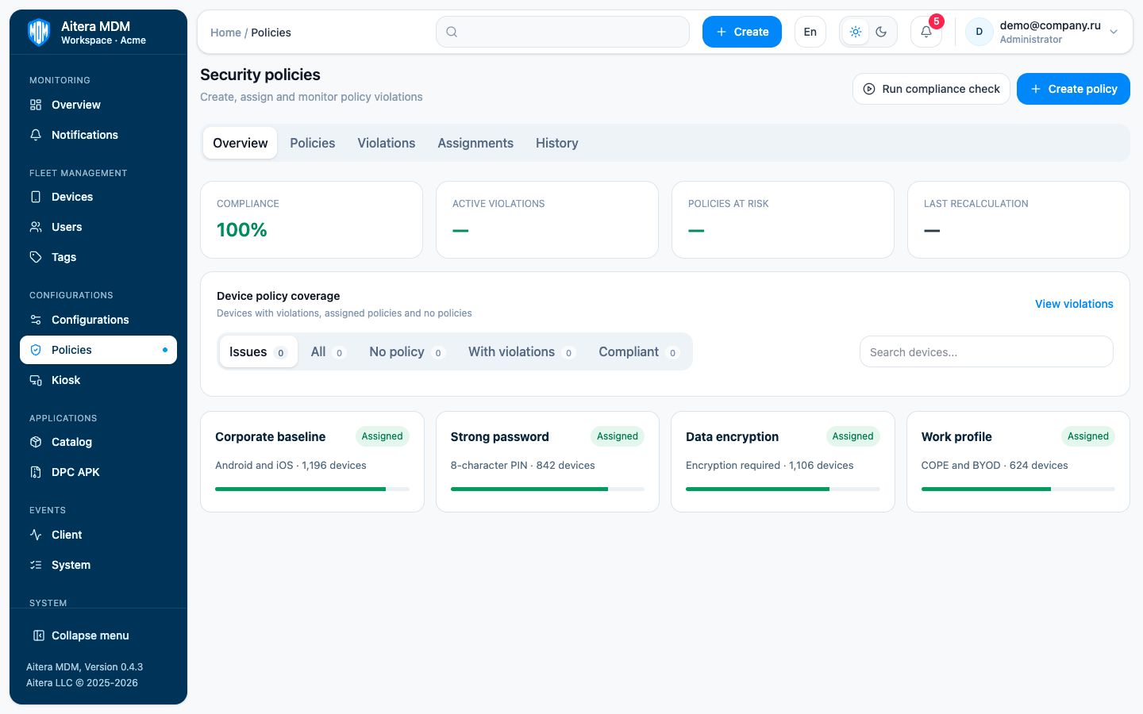Viewport: 1143px width, 714px height.
Task: Click the Corporate baseline progress bar
Action: point(312,489)
